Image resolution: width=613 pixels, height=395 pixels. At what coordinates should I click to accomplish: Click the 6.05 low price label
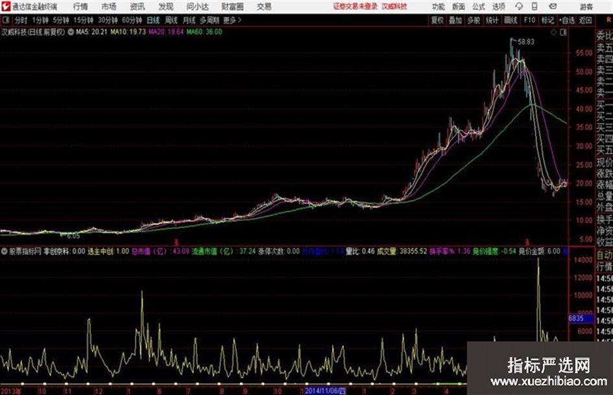(x=73, y=236)
